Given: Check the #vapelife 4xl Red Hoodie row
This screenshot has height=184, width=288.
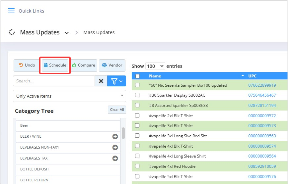Looking at the screenshot, I should coord(137,166).
